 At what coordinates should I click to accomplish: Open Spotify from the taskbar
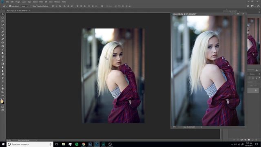(77, 144)
